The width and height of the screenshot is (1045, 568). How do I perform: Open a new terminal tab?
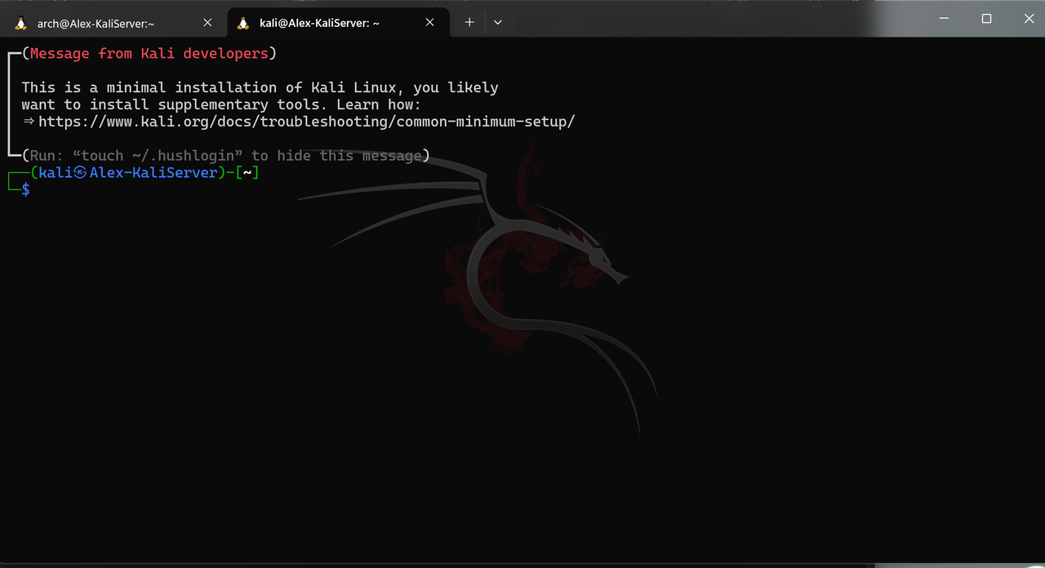point(469,23)
